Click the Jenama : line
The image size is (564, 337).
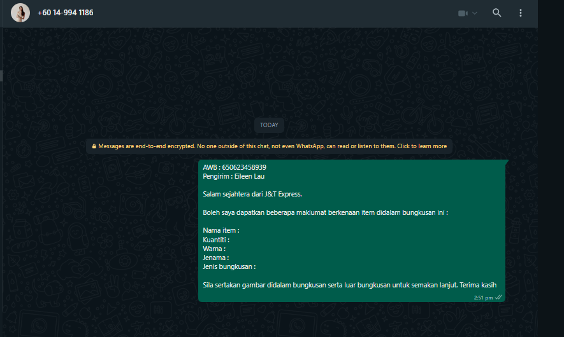point(216,258)
